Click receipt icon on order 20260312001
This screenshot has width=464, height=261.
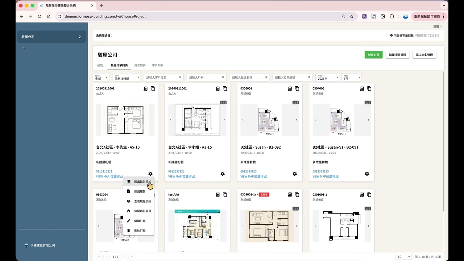[x=145, y=88]
